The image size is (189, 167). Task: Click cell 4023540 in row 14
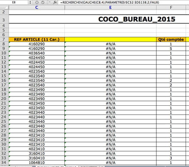37,72
